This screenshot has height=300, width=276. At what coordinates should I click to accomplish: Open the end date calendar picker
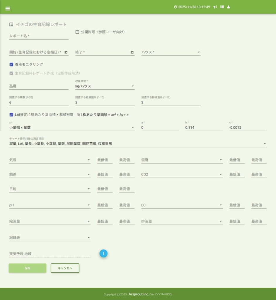click(x=132, y=52)
